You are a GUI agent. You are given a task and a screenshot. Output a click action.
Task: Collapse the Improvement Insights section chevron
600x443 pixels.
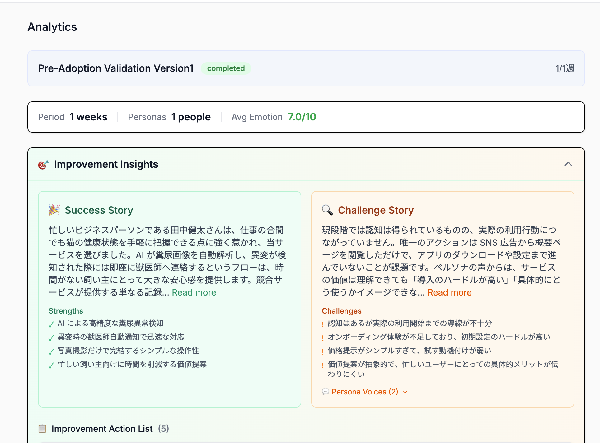coord(568,164)
